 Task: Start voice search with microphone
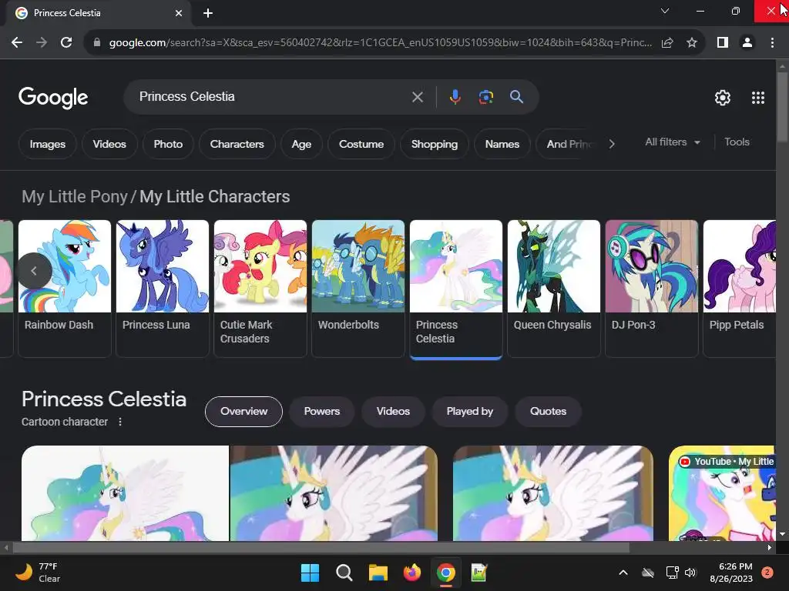pos(455,97)
